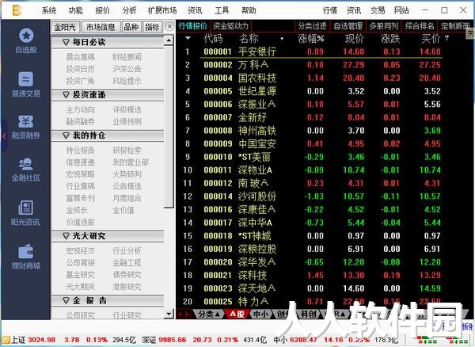Click the panel scrollbar down arrow
Screen dimensions: 475x347
pyautogui.click(x=169, y=314)
